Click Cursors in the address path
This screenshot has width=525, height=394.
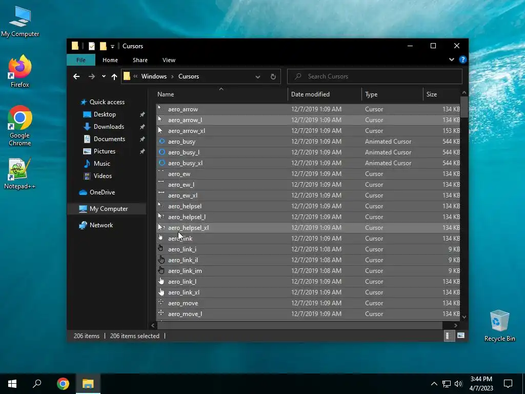point(189,76)
